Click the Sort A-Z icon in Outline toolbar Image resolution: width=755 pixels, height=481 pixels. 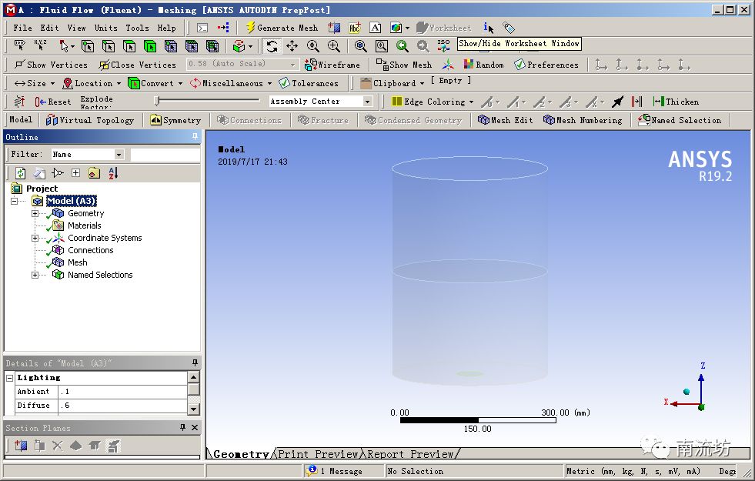coord(113,173)
